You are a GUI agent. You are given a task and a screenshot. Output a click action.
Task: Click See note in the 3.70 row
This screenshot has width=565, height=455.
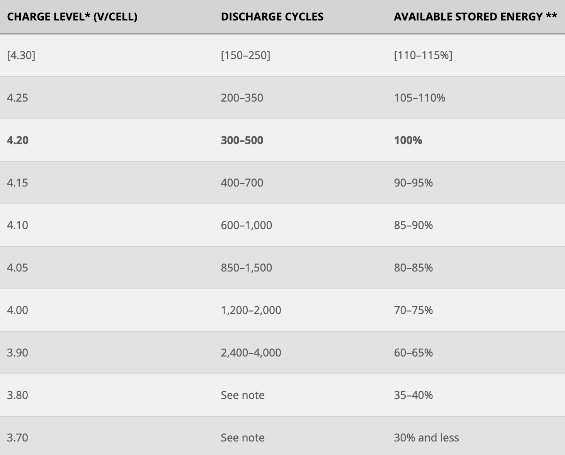pyautogui.click(x=243, y=438)
